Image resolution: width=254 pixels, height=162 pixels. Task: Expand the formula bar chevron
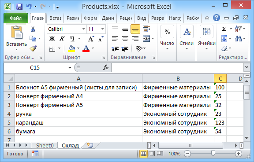(x=247, y=67)
